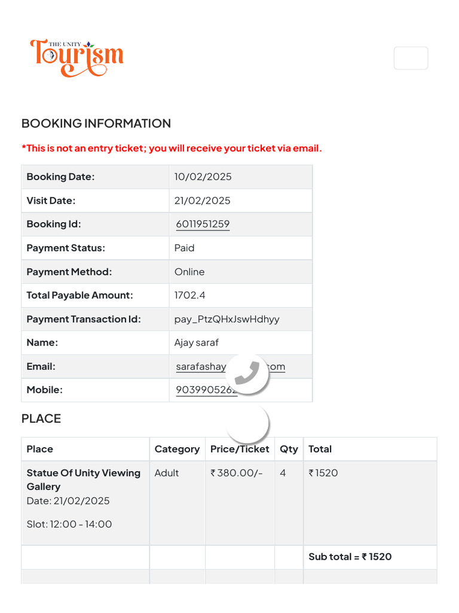The width and height of the screenshot is (459, 613).
Task: Click the Statue Of Unity Viewing Gallery entry
Action: coord(84,480)
